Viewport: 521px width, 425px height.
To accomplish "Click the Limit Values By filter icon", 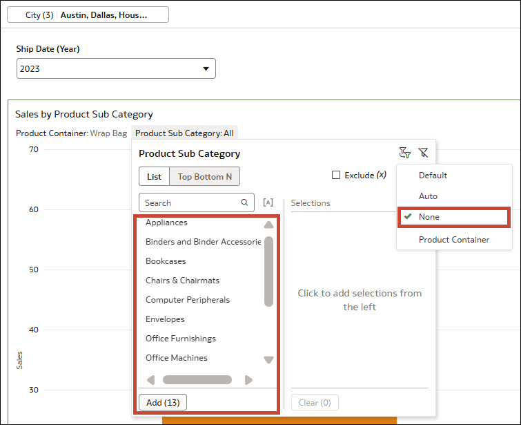I will (x=404, y=153).
